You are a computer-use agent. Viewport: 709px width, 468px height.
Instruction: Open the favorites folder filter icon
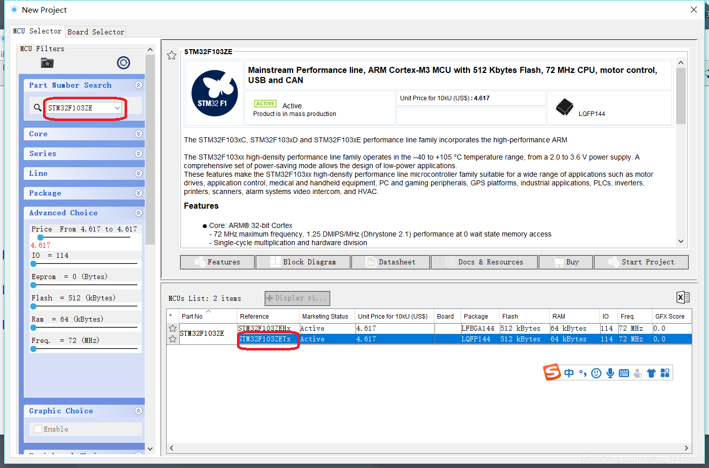(x=47, y=63)
